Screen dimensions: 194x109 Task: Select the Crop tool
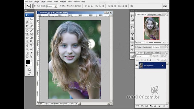[x=27, y=26]
